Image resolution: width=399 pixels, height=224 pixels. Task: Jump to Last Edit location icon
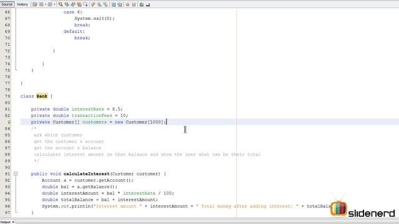point(35,4)
